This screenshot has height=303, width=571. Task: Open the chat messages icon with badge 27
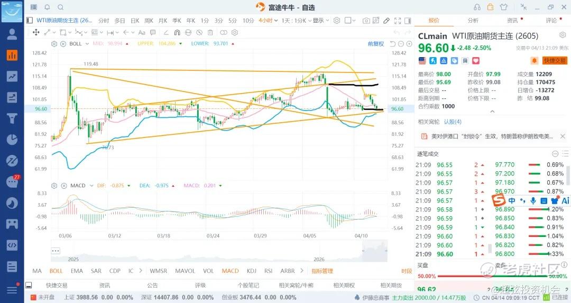(x=12, y=181)
